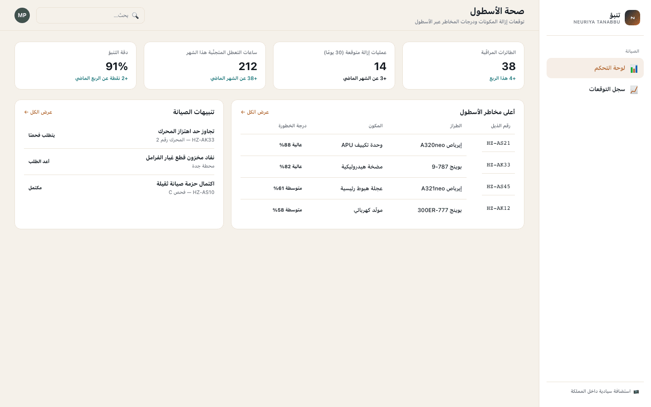This screenshot has width=651, height=407.
Task: Click the إيرباص A320neo model cell
Action: coord(441,145)
